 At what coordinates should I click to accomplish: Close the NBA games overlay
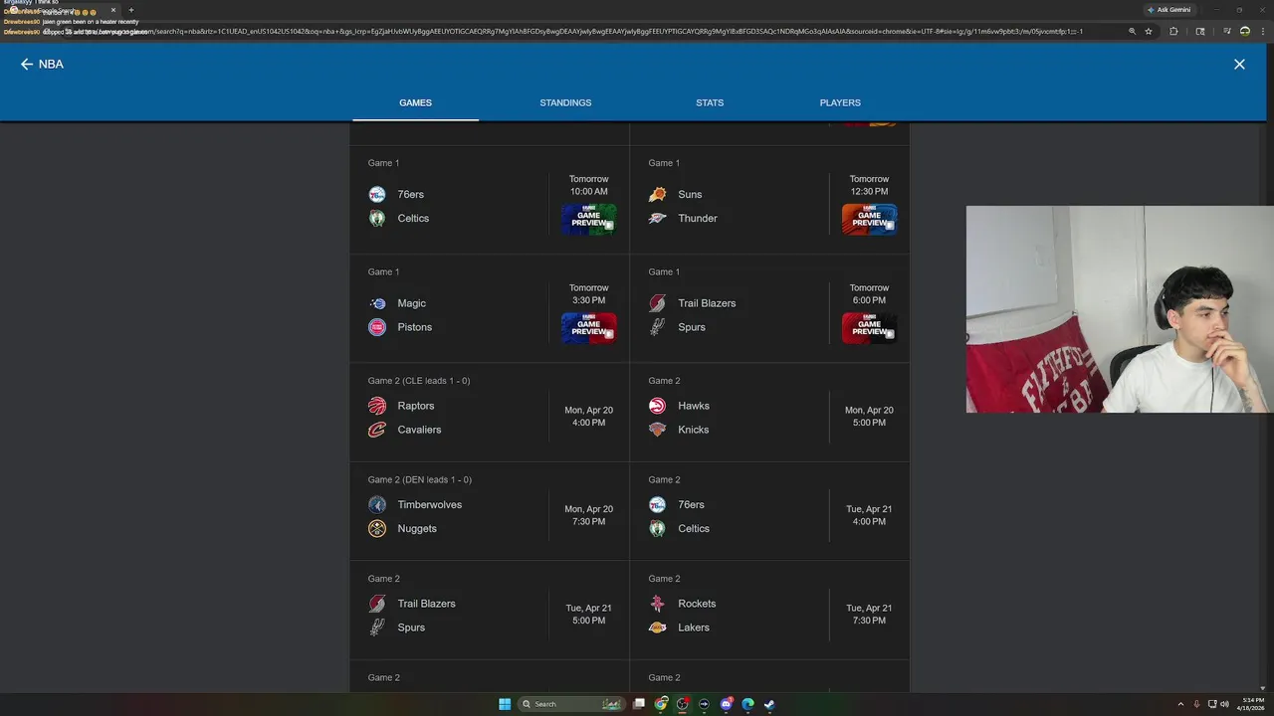click(x=1239, y=64)
